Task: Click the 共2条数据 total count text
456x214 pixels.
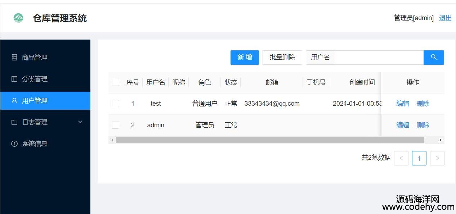Action: click(376, 158)
